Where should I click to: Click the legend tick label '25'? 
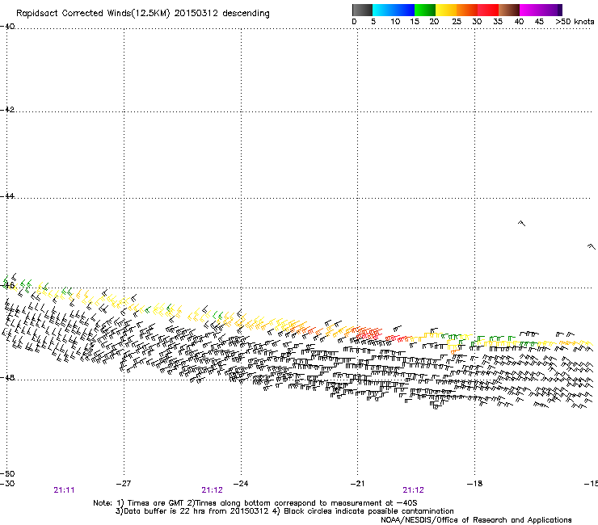pyautogui.click(x=457, y=22)
